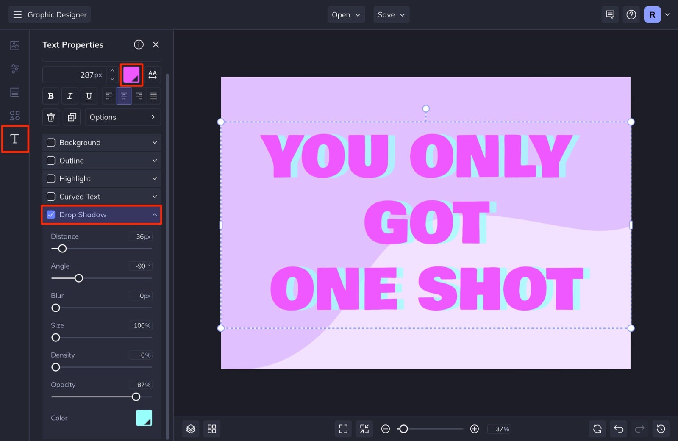Image resolution: width=678 pixels, height=441 pixels.
Task: Open the Shapes and elements panel
Action: pos(15,115)
